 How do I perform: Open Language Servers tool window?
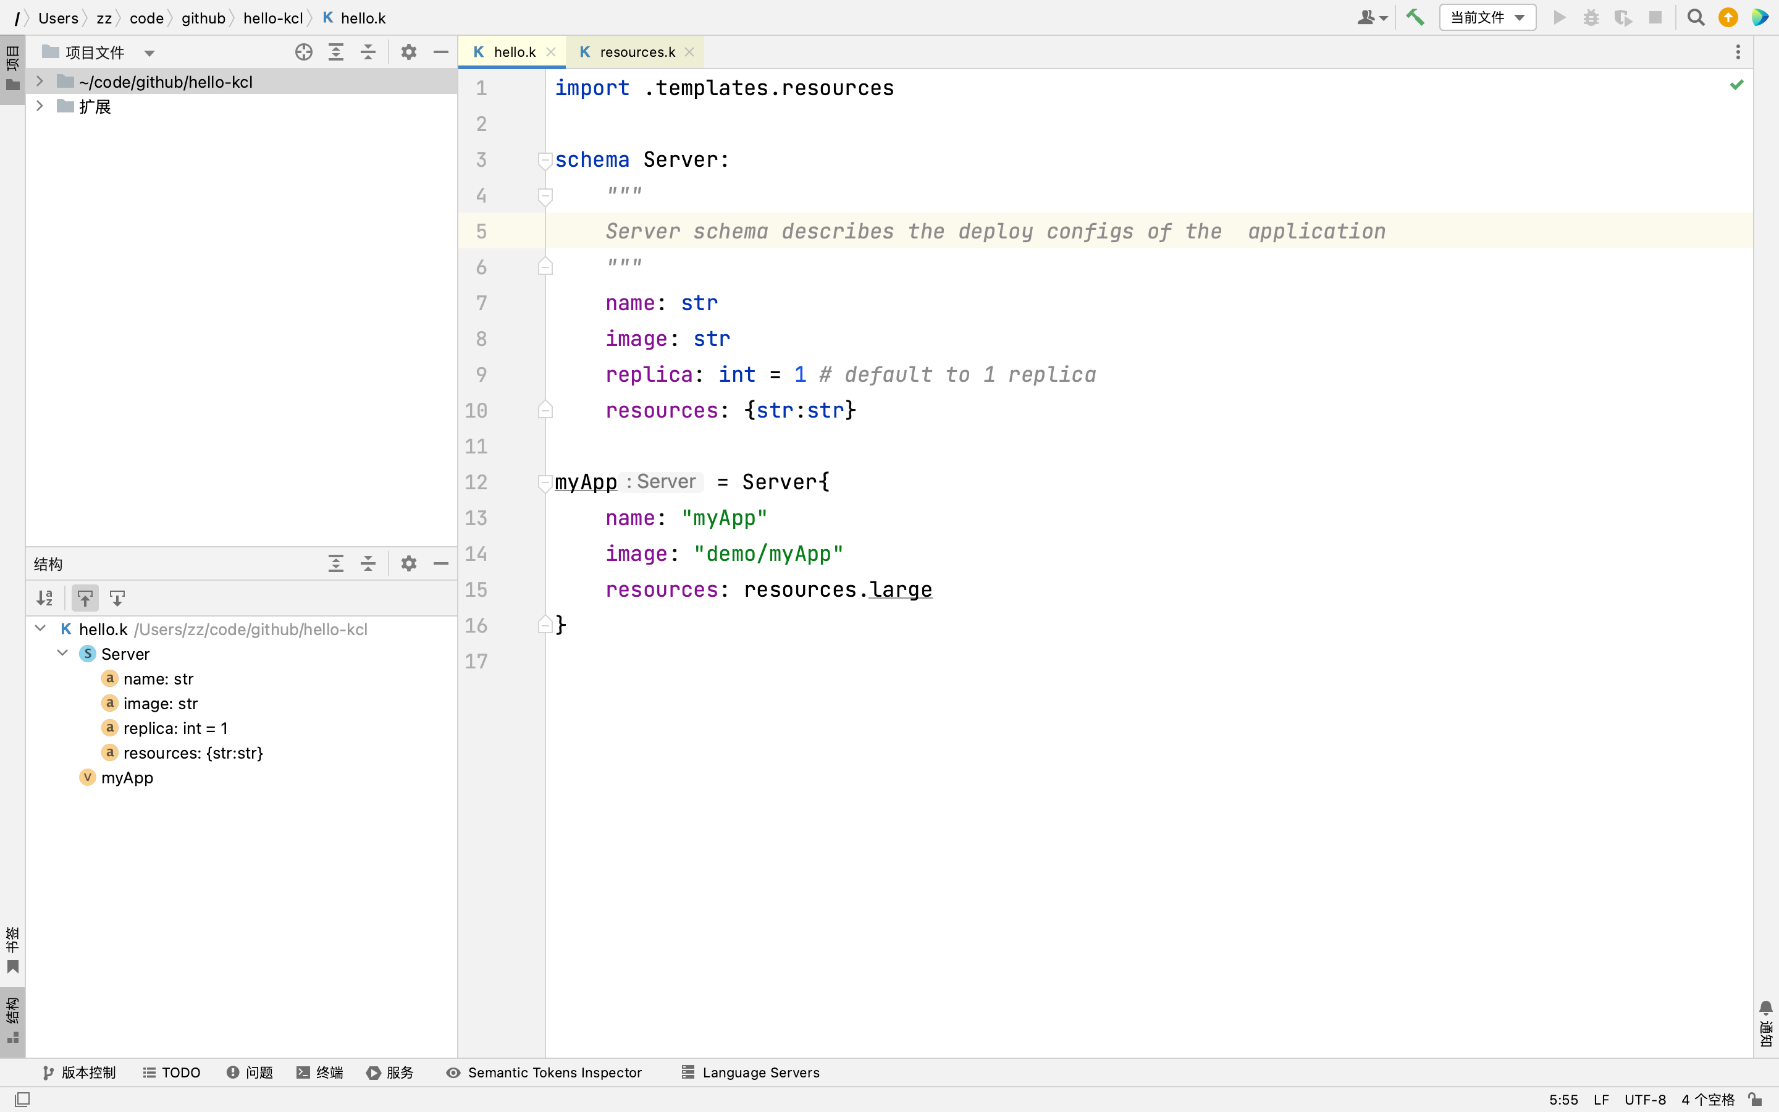point(751,1072)
